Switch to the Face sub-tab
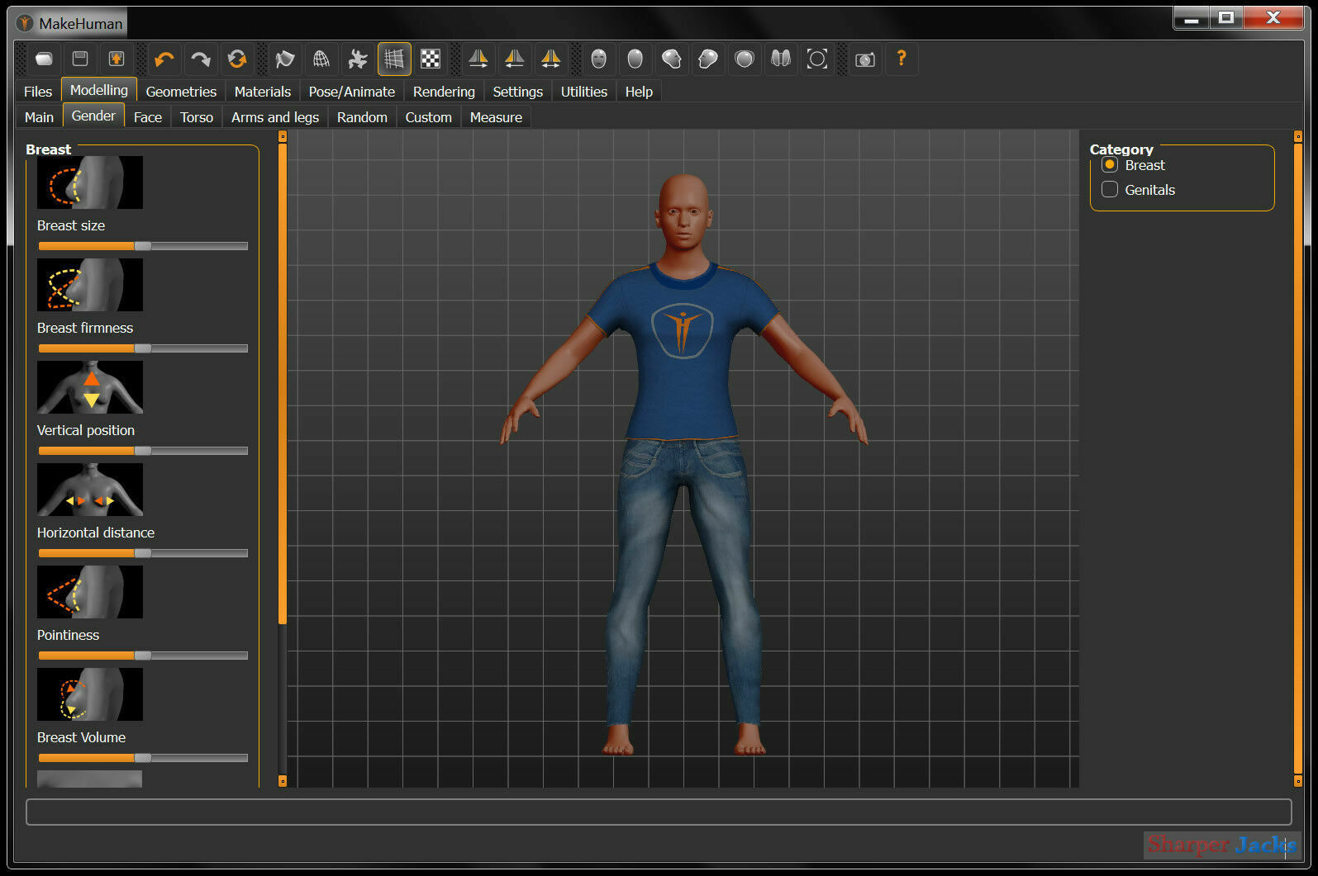This screenshot has width=1318, height=876. coord(148,117)
